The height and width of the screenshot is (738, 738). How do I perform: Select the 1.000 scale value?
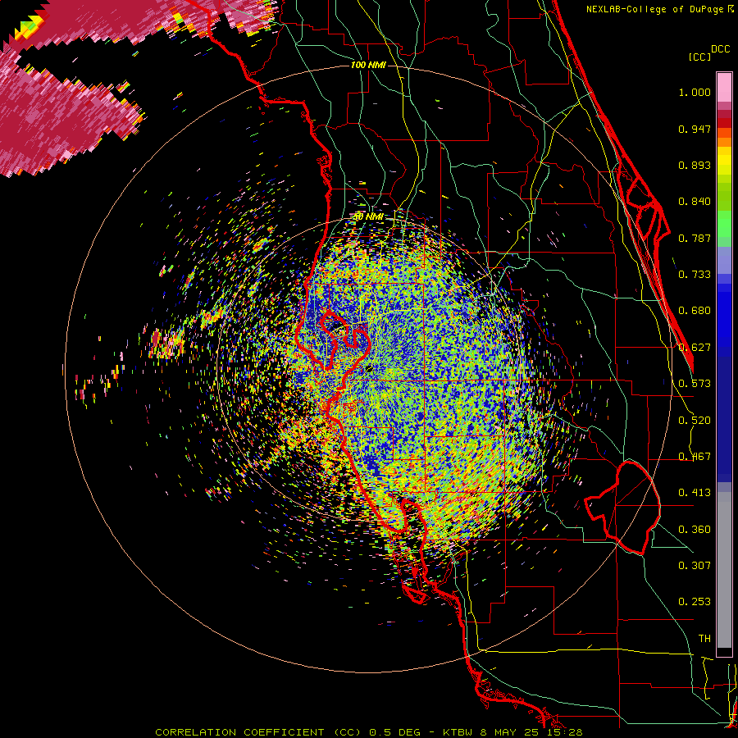coord(695,92)
